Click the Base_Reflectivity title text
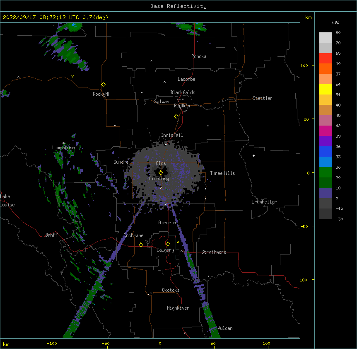This screenshot has height=349, width=357. 178,6
